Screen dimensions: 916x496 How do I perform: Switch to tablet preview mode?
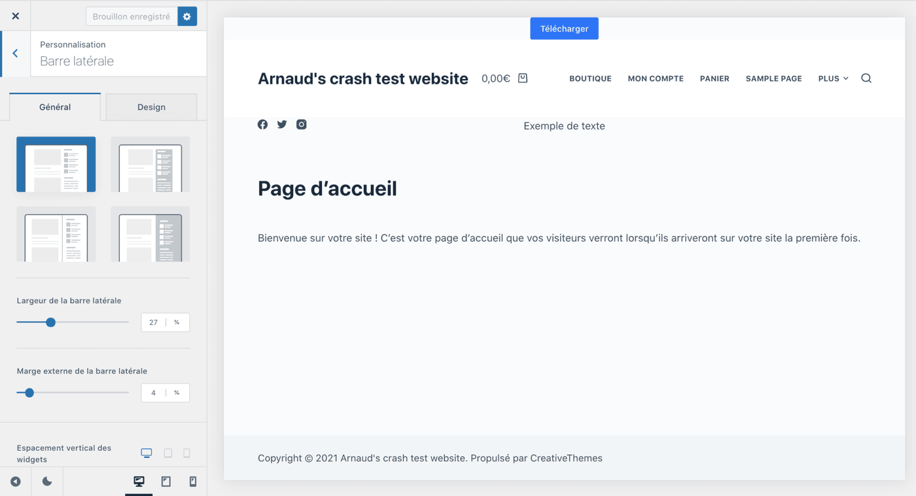tap(166, 482)
